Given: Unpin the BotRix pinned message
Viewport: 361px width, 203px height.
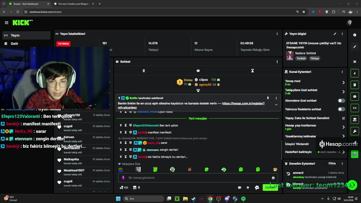Looking at the screenshot, I should (268, 98).
